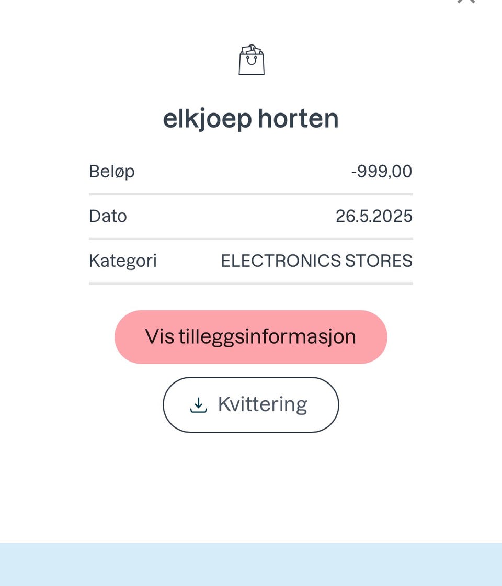The width and height of the screenshot is (502, 586).
Task: Click the light blue bar at bottom
Action: [251, 564]
